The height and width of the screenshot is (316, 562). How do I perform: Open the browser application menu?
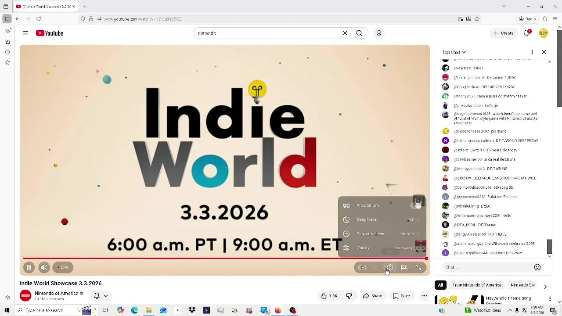pyautogui.click(x=555, y=19)
